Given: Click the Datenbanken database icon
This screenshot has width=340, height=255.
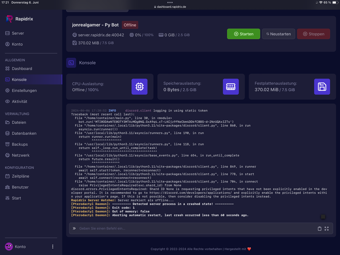Looking at the screenshot, I should [7, 133].
